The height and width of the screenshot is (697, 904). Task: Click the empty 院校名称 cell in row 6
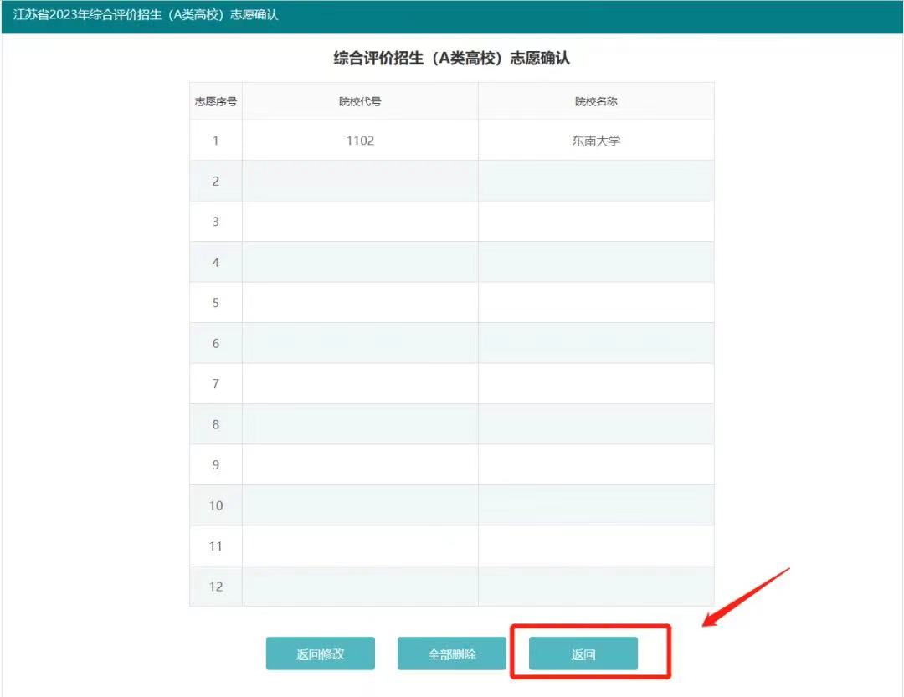[596, 343]
